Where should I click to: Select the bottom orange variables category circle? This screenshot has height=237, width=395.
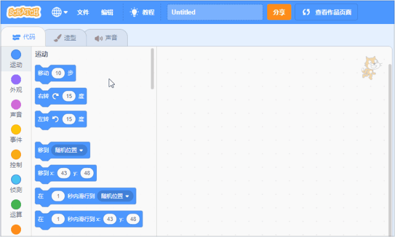click(x=16, y=230)
